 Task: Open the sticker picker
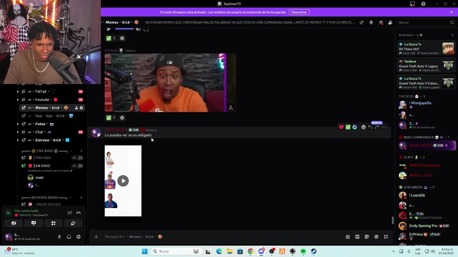[x=367, y=237]
